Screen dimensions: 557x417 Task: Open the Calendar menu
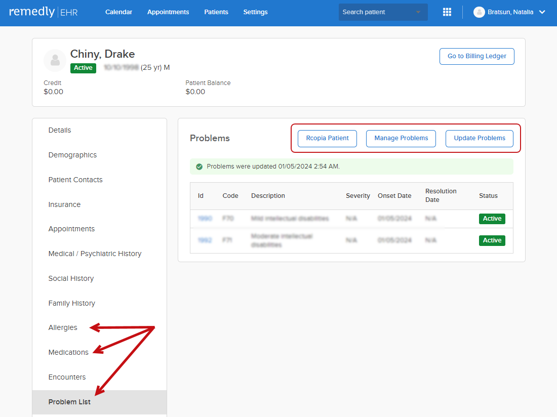[x=118, y=12]
